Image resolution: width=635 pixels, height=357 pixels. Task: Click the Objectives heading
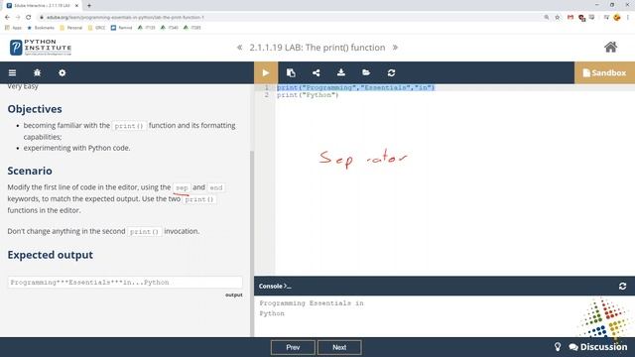tap(35, 109)
